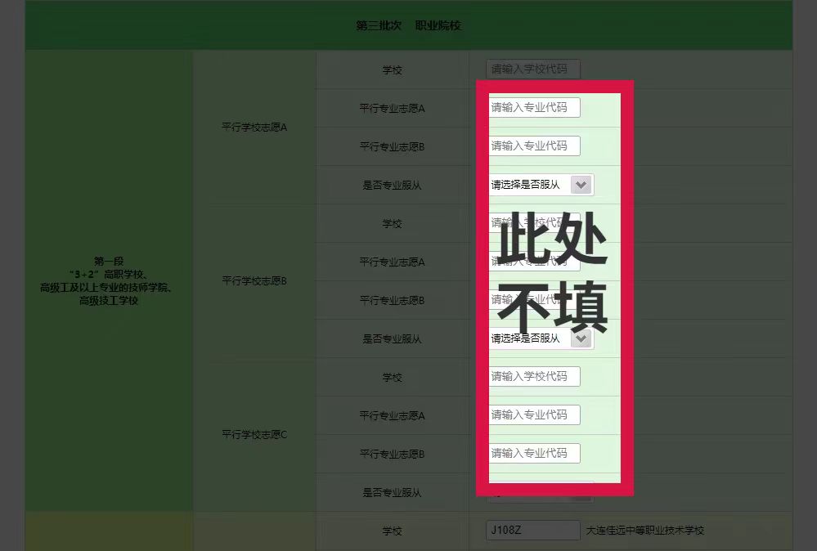
Task: Click the 平行专业志愿B label in the 志愿C group
Action: click(392, 455)
